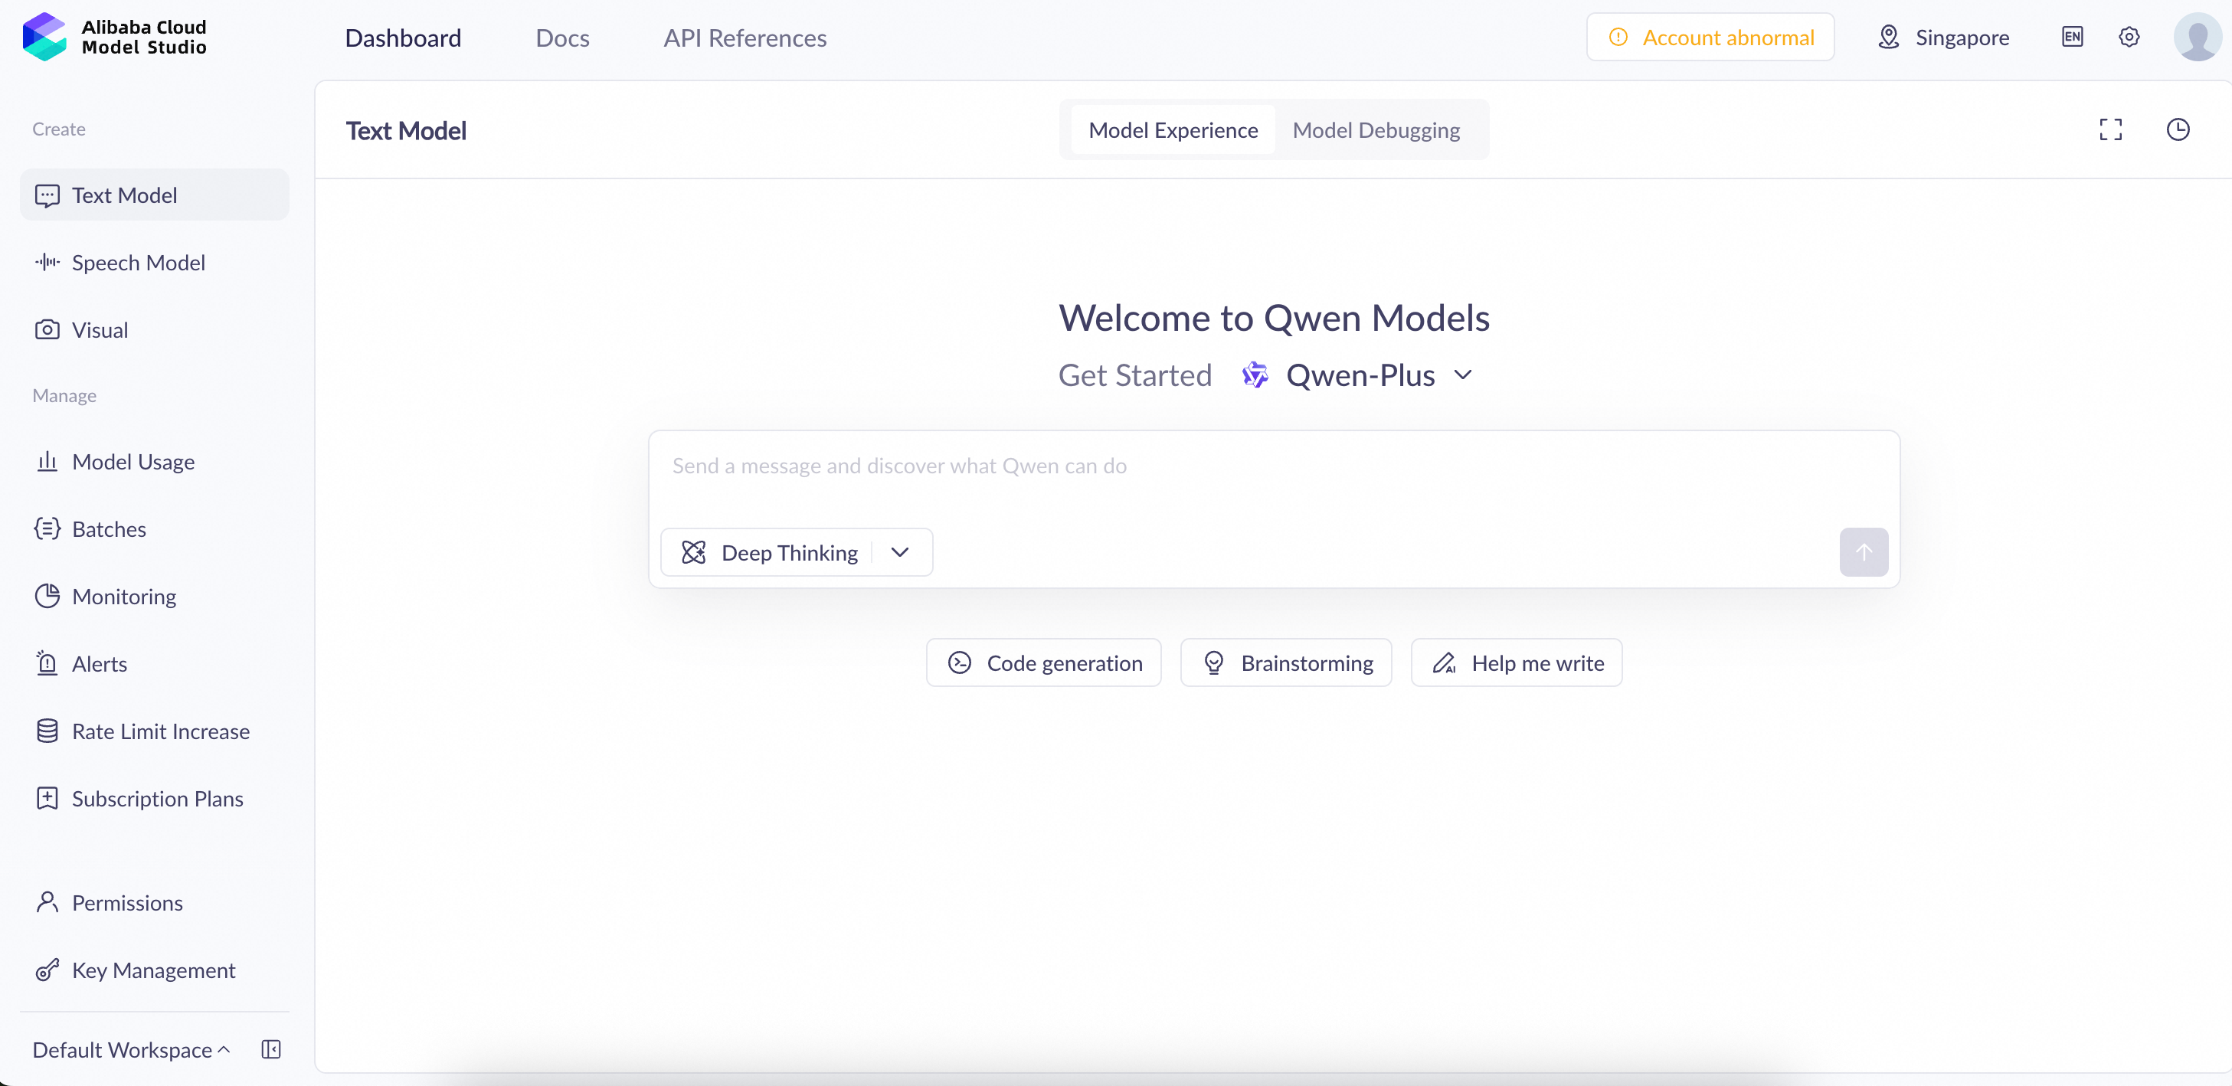2232x1086 pixels.
Task: Click the send arrow button
Action: (x=1864, y=552)
